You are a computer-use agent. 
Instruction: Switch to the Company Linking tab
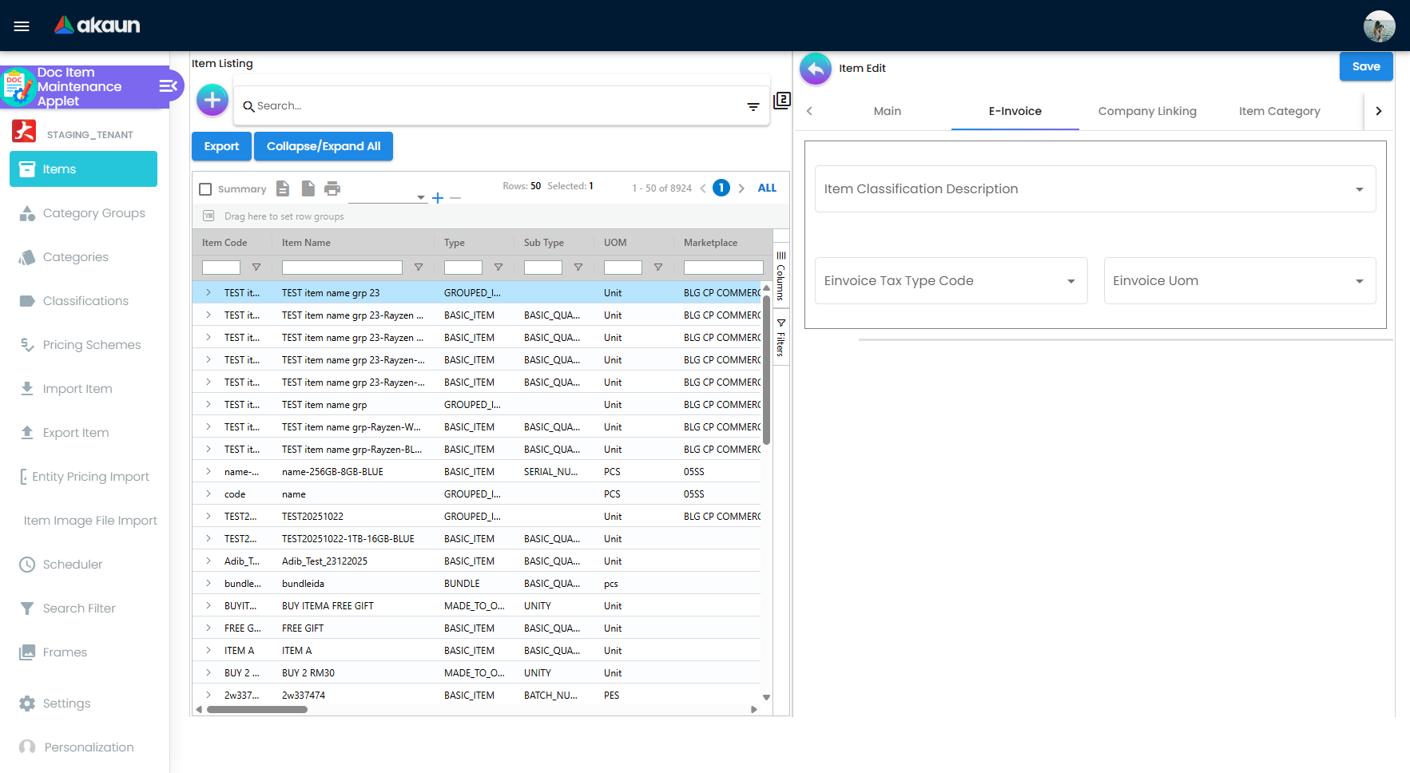[x=1146, y=111]
